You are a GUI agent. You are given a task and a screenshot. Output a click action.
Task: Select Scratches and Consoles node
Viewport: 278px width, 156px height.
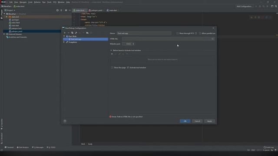pyautogui.click(x=18, y=37)
